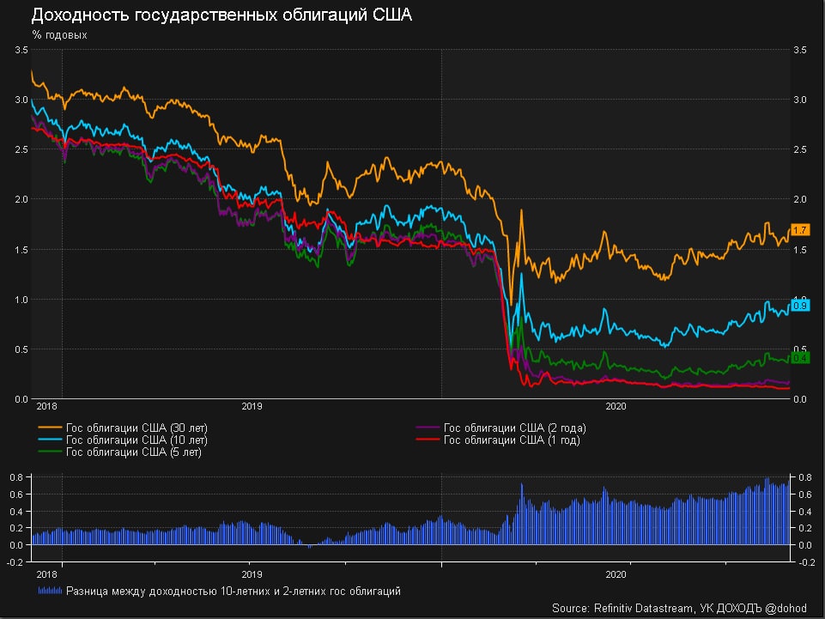Screen dimensions: 825x619
Task: Click the left axis value 3.0
Action: [21, 100]
